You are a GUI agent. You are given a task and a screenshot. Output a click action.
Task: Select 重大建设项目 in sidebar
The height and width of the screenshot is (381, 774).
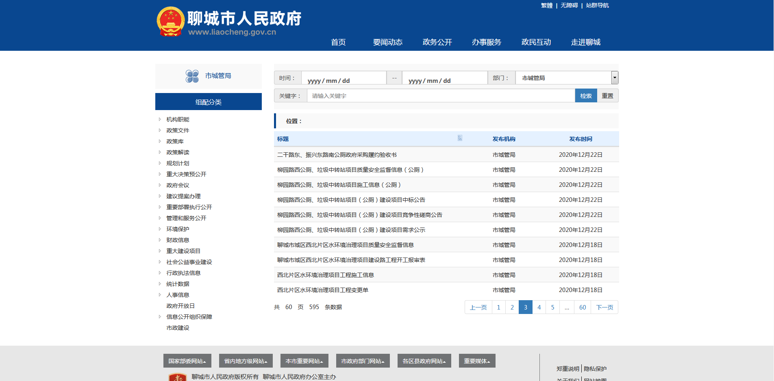(x=183, y=251)
